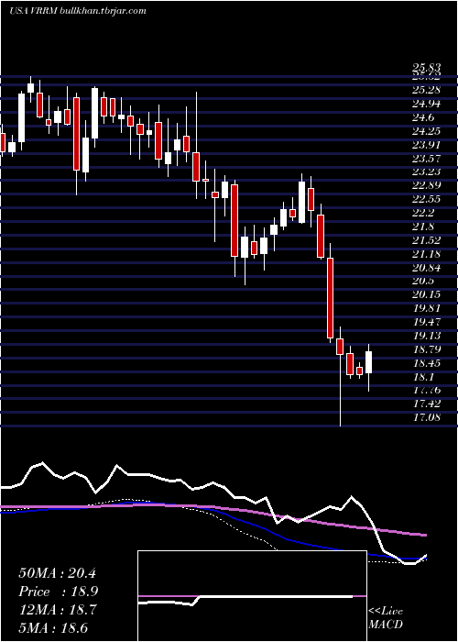The width and height of the screenshot is (458, 642).
Task: Click the '50MA : 20.4' reading
Action: pos(57,573)
